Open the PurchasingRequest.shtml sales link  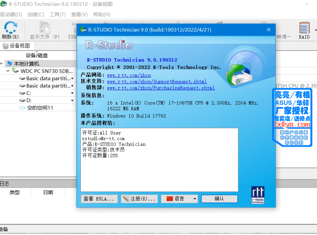161,88
